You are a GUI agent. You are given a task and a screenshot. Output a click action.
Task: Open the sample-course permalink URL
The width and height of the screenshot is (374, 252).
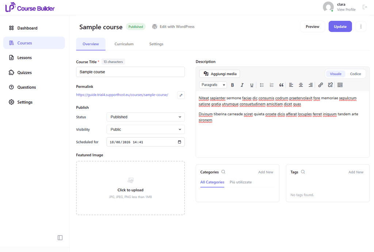pyautogui.click(x=122, y=95)
